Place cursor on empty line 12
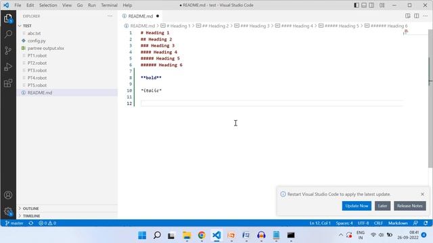Screen dimensions: 433x243 272,103
